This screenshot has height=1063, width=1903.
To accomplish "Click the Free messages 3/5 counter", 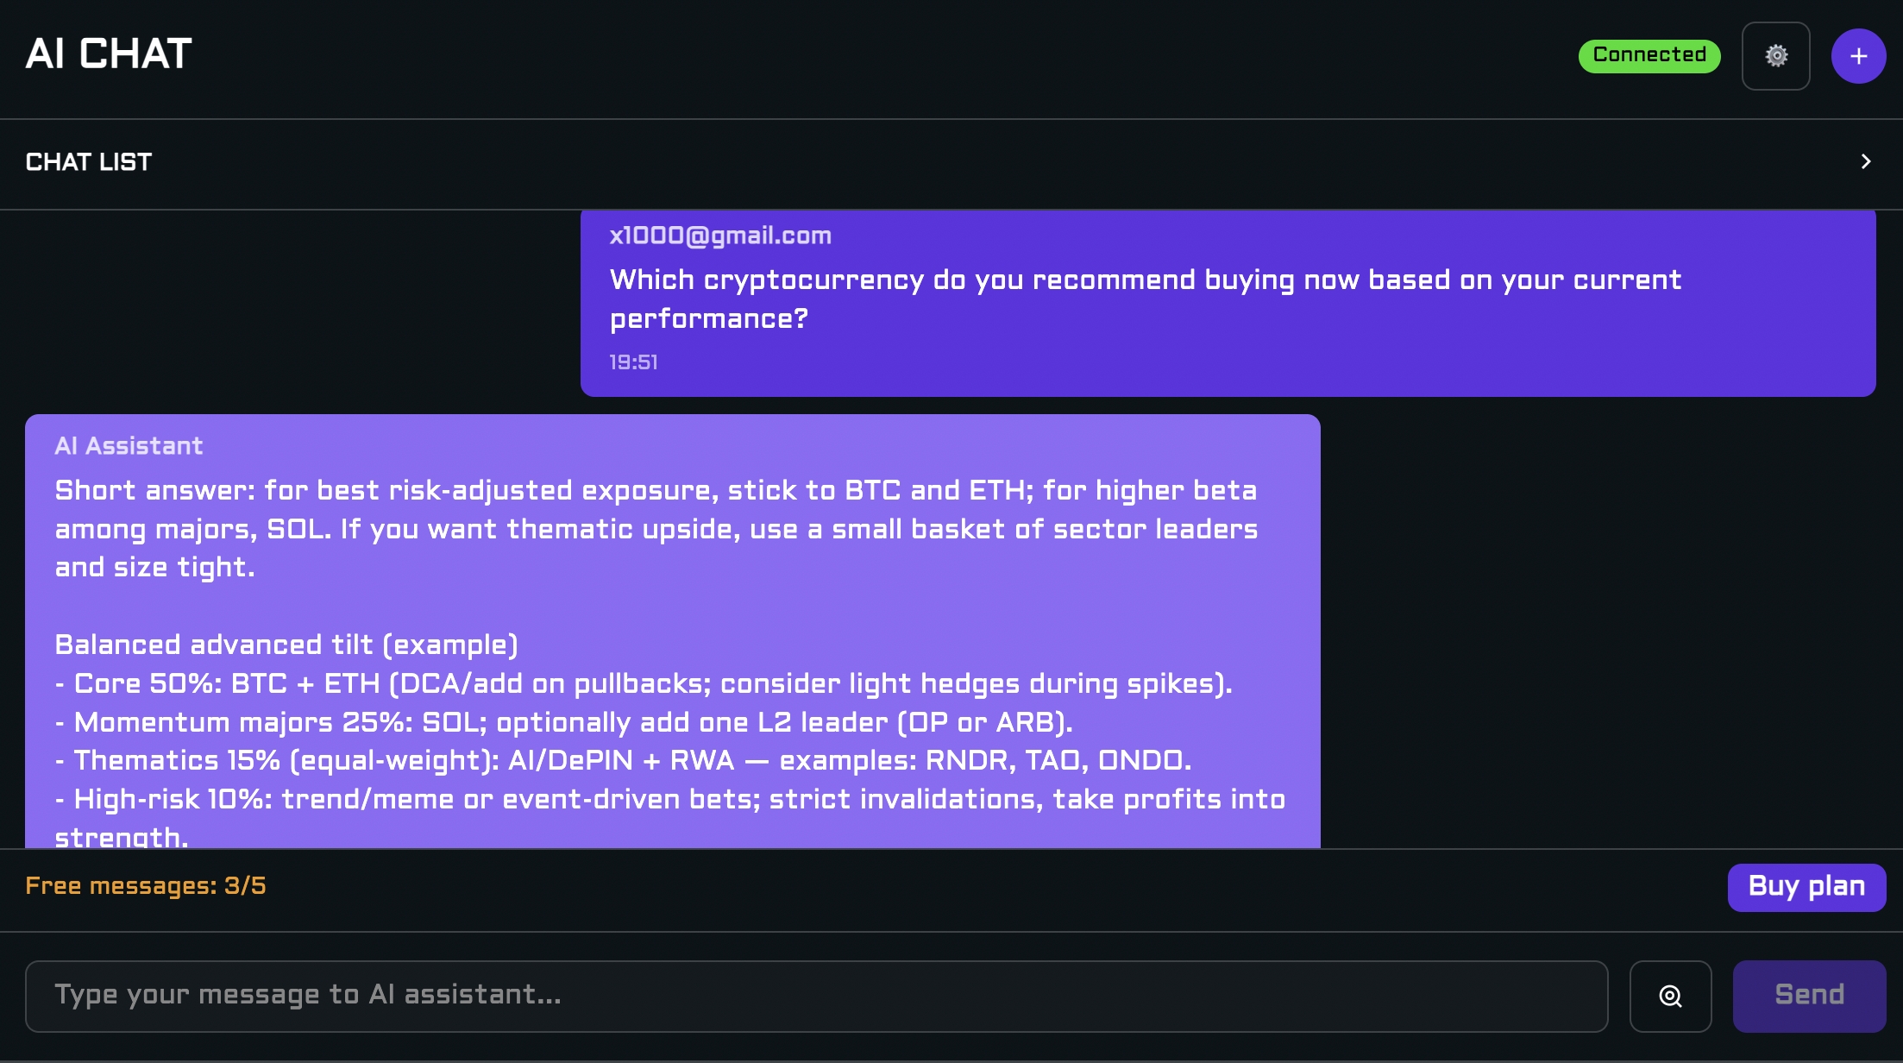I will (146, 886).
